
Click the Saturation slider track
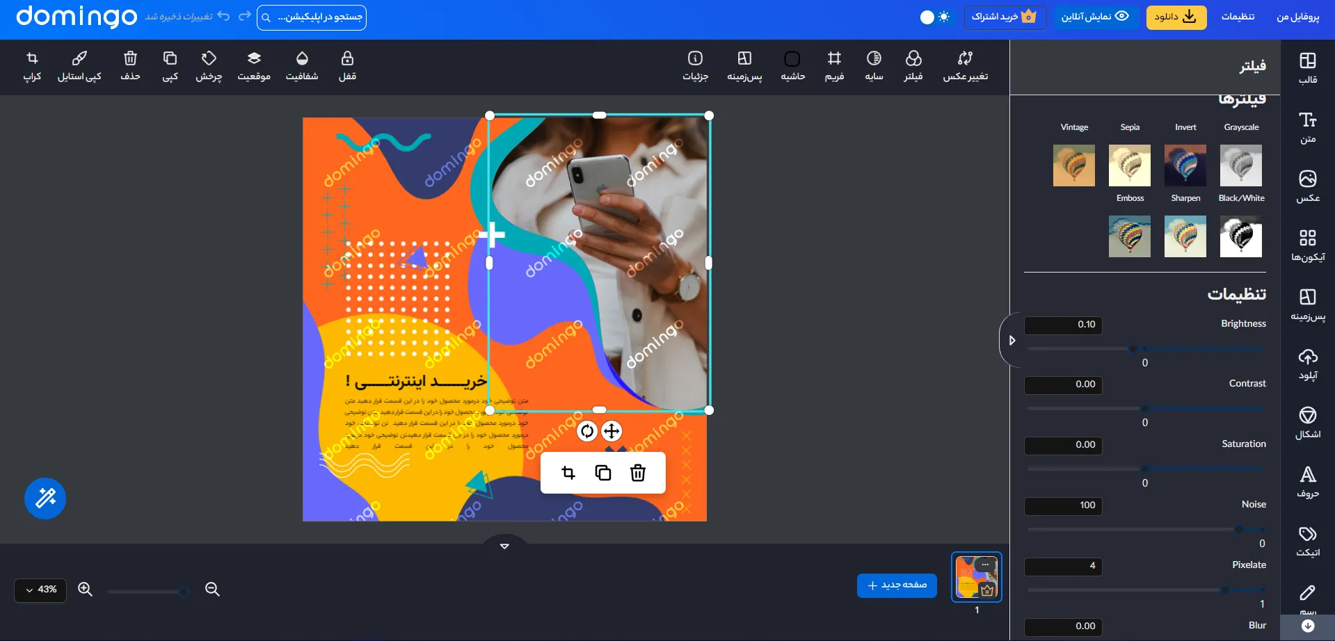(x=1145, y=469)
